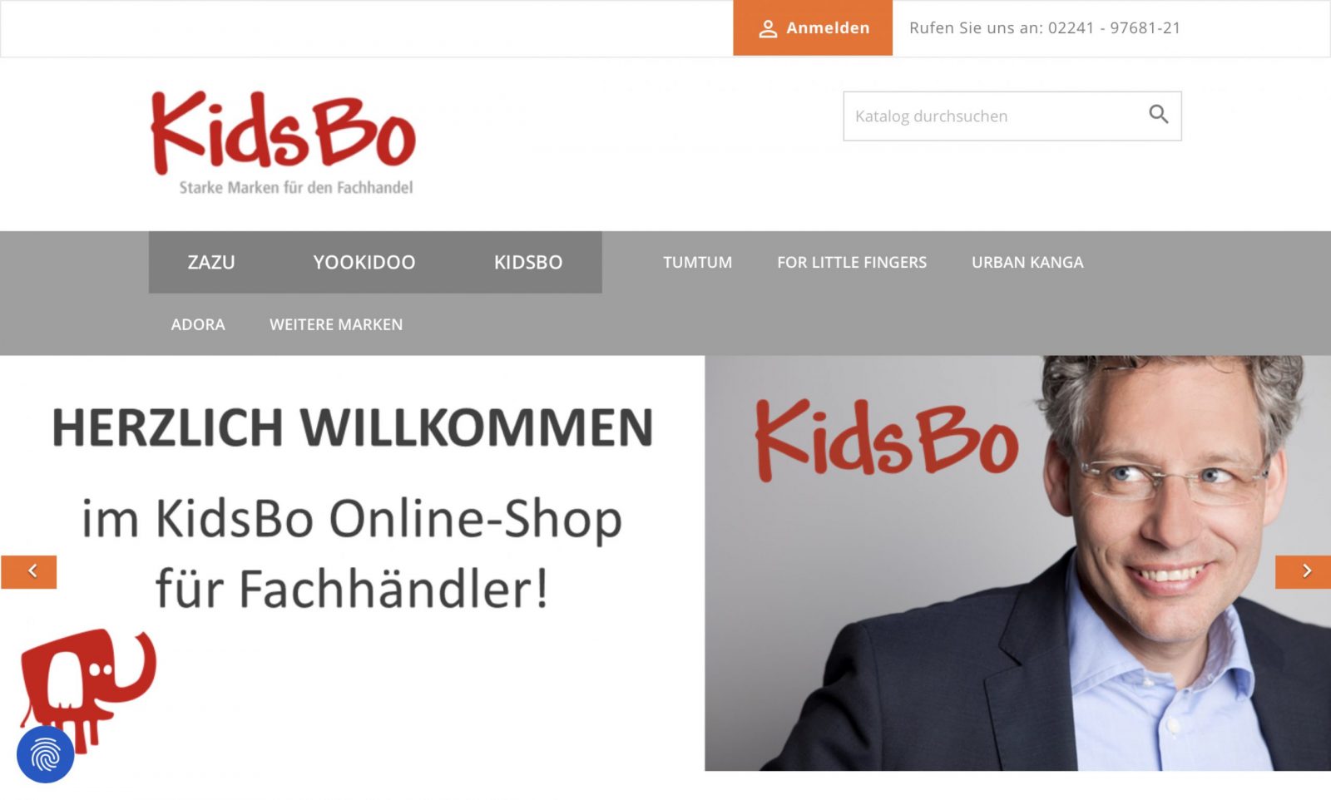Click the magnifier search icon
Screen dimensions: 1331x800
1158,115
